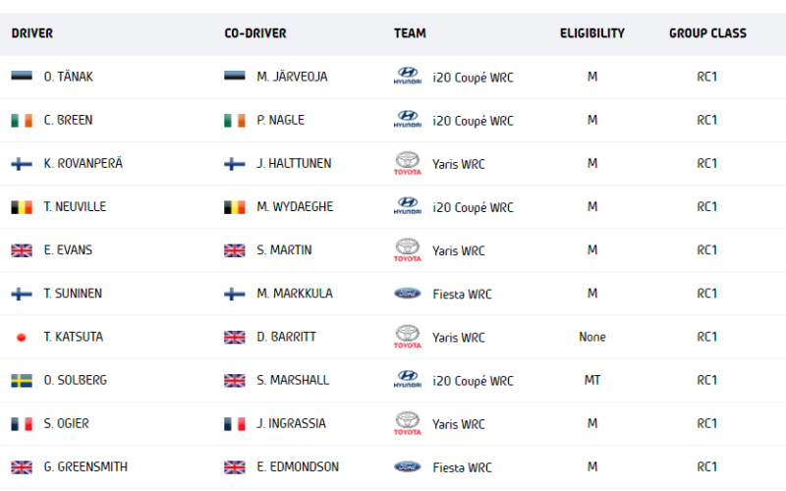Click the GROUP CLASS column header

[x=707, y=33]
